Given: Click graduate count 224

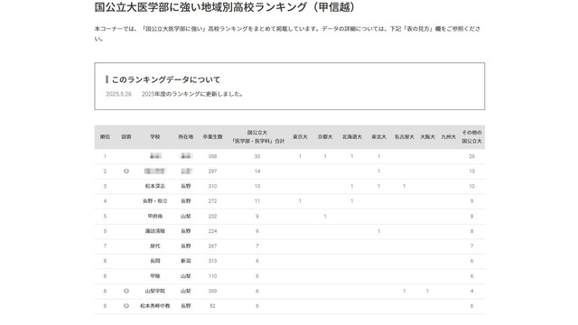Looking at the screenshot, I should [x=213, y=231].
